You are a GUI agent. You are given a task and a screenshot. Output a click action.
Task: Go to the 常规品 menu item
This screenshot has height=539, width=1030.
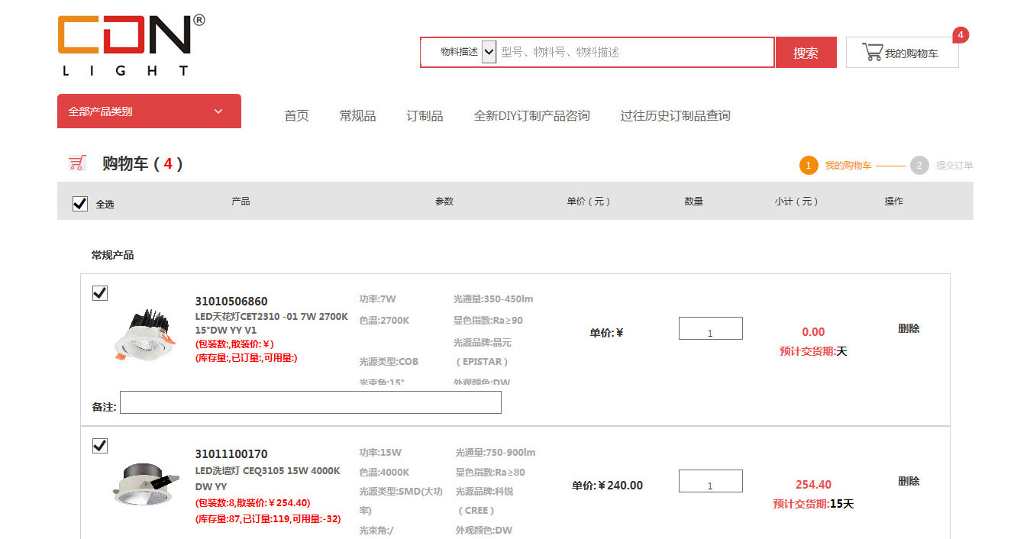[x=357, y=116]
